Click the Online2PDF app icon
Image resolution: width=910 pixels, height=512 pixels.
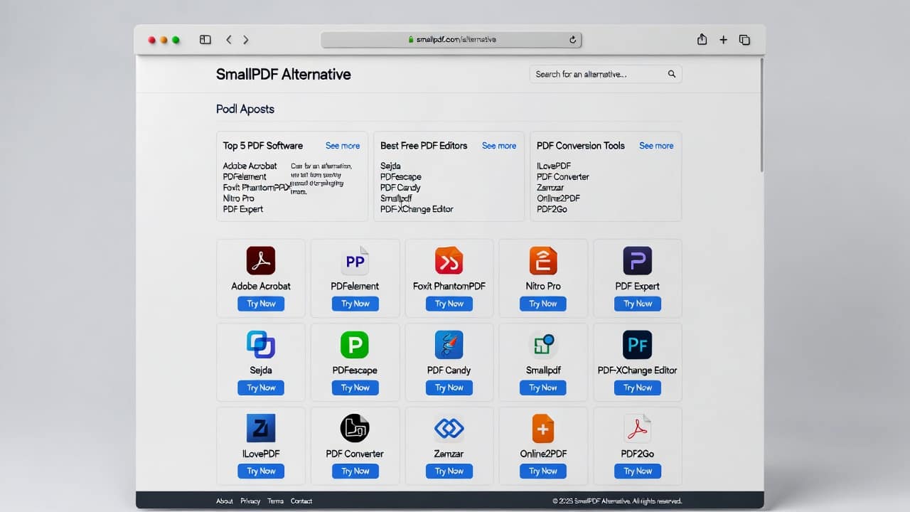pos(543,428)
